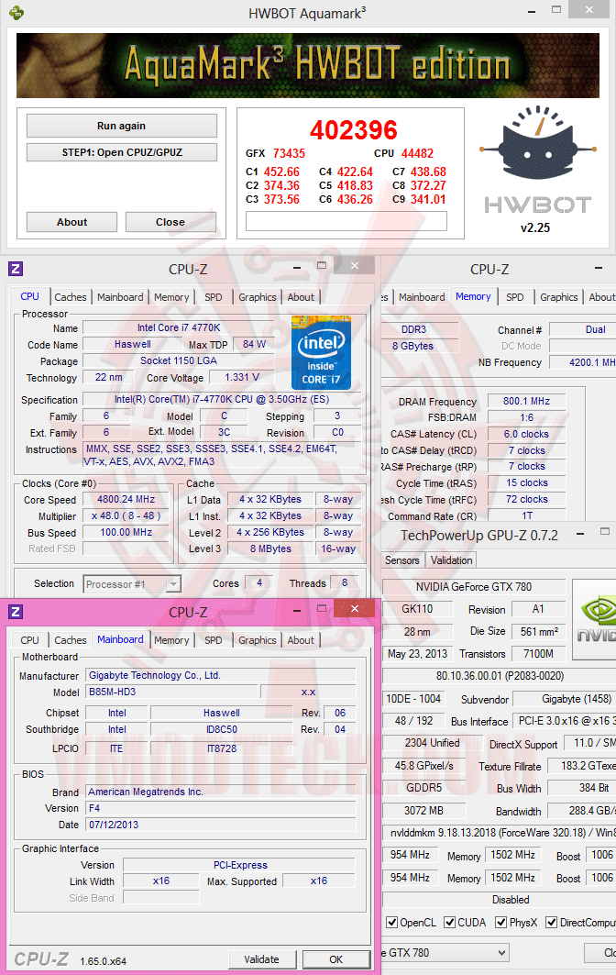Open the Validation tab in GPU-Z
The width and height of the screenshot is (616, 975).
[451, 560]
